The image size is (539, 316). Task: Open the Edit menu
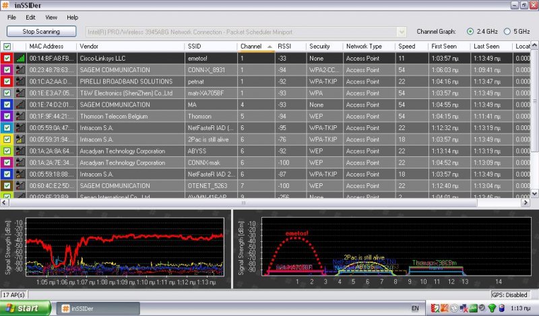click(x=30, y=18)
